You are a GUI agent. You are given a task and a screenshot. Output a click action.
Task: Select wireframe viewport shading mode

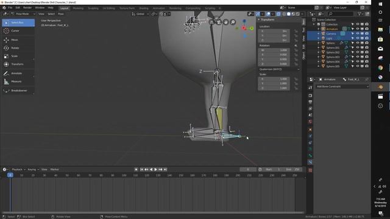(284, 14)
